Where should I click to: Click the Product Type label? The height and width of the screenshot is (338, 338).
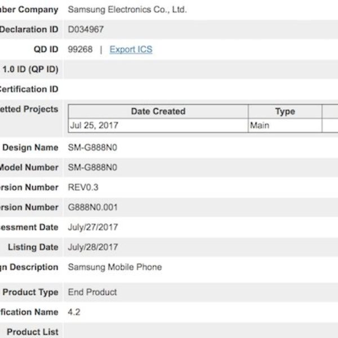[30, 292]
